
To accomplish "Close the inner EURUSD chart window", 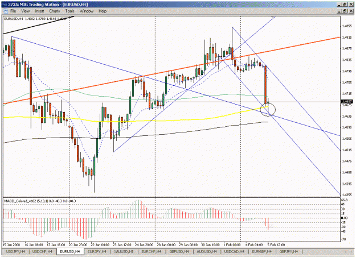I will coord(351,11).
